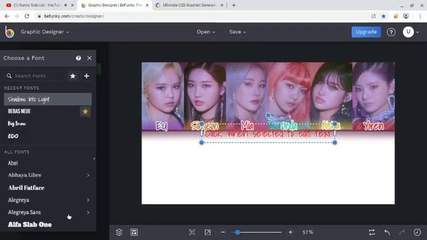The height and width of the screenshot is (240, 427).
Task: Click bottom-right handle of selected text box
Action: coord(335,142)
